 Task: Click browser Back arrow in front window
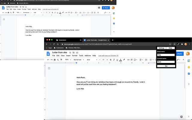(47, 44)
